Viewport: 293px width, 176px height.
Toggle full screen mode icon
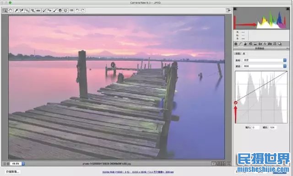(228, 10)
